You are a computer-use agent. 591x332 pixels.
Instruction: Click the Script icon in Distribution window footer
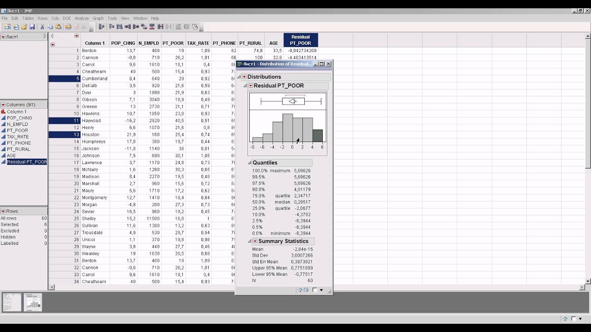click(306, 290)
